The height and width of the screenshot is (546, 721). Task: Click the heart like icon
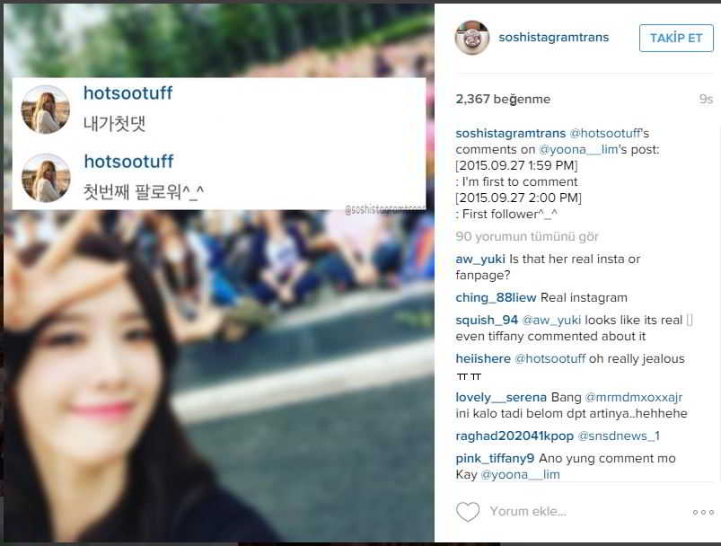468,512
